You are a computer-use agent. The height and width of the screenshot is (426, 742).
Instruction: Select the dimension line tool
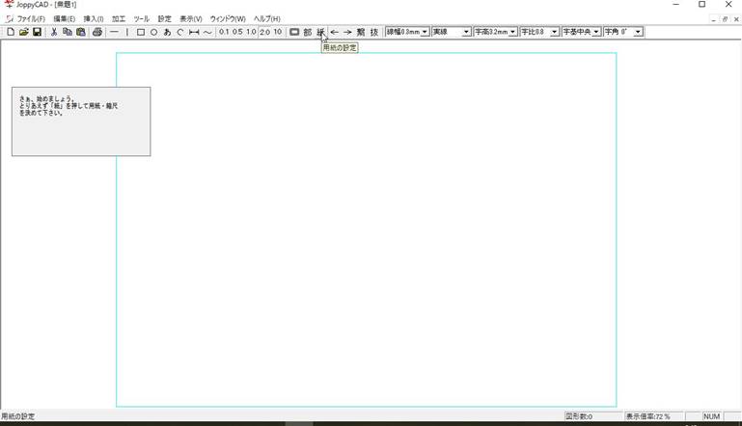tap(194, 32)
